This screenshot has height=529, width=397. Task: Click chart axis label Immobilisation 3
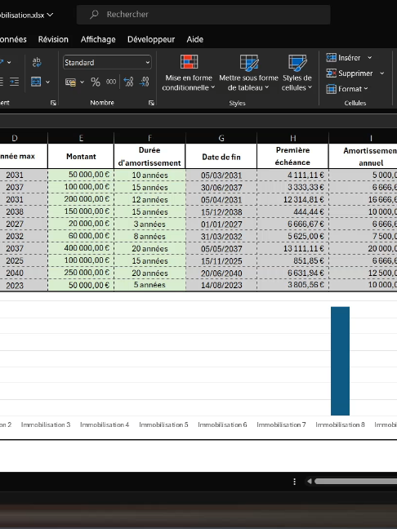click(x=46, y=425)
